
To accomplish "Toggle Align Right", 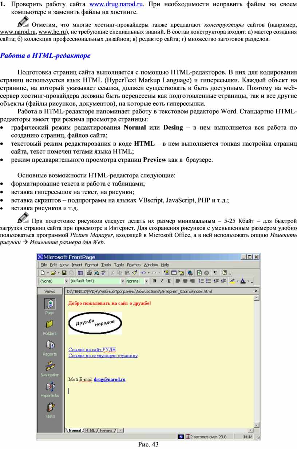I will click(x=192, y=281).
